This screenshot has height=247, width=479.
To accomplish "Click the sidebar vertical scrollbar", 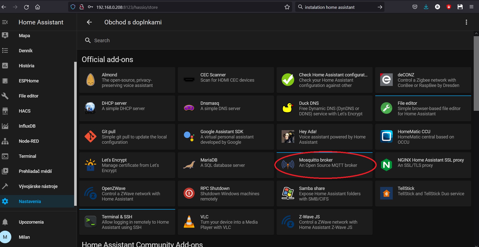I will click(75, 134).
